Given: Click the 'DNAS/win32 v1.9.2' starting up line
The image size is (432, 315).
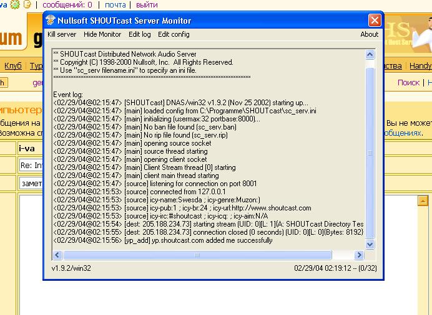Looking at the screenshot, I should pyautogui.click(x=181, y=103).
